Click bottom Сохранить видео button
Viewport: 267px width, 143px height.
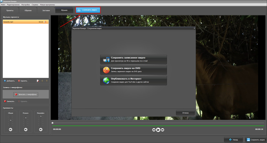[256, 140]
